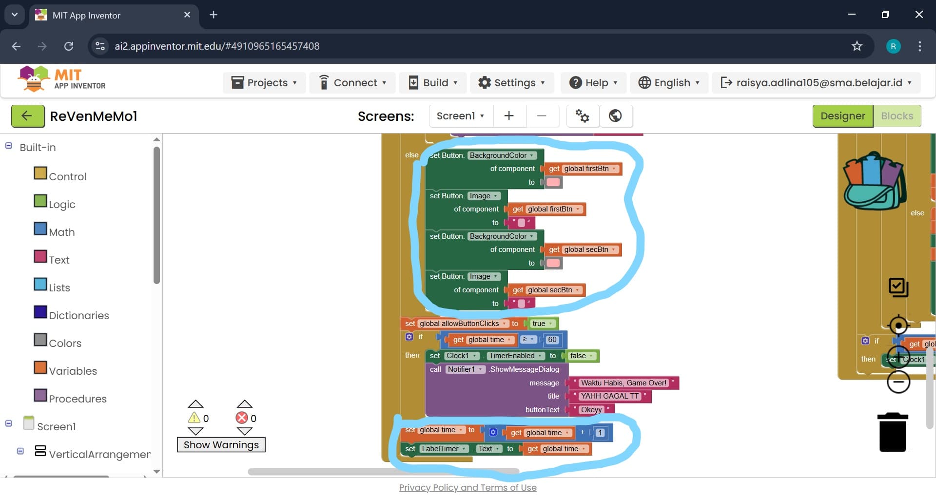Click the 'Waktu Habis, Game Over!' text field
This screenshot has height=497, width=936.
point(624,383)
